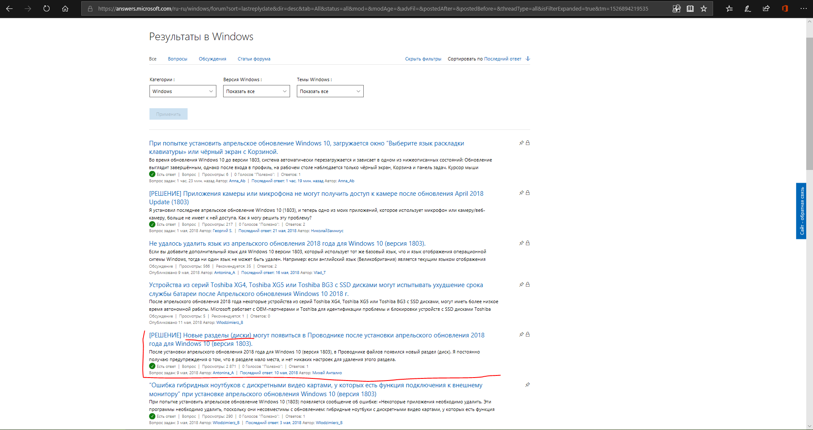
Task: Open thread about Toshiba XG4 SSD battery
Action: (316, 289)
